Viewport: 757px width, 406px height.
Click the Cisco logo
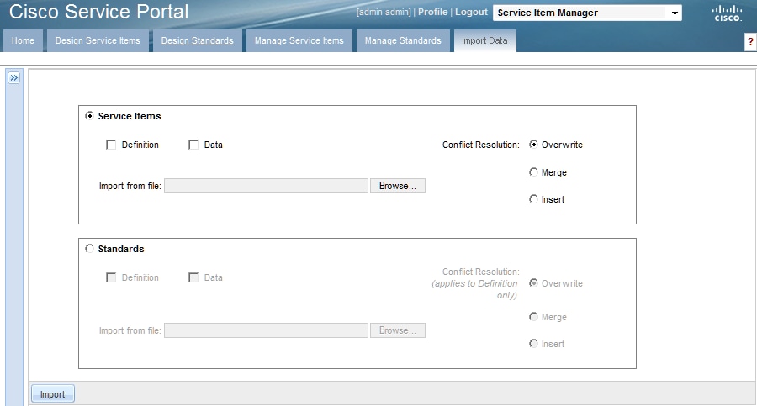coord(728,13)
